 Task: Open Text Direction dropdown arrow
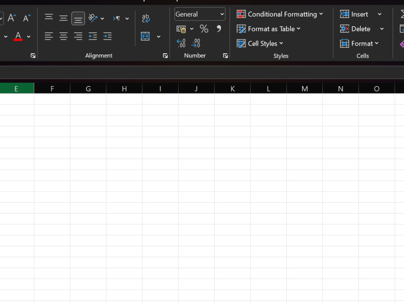(x=127, y=19)
